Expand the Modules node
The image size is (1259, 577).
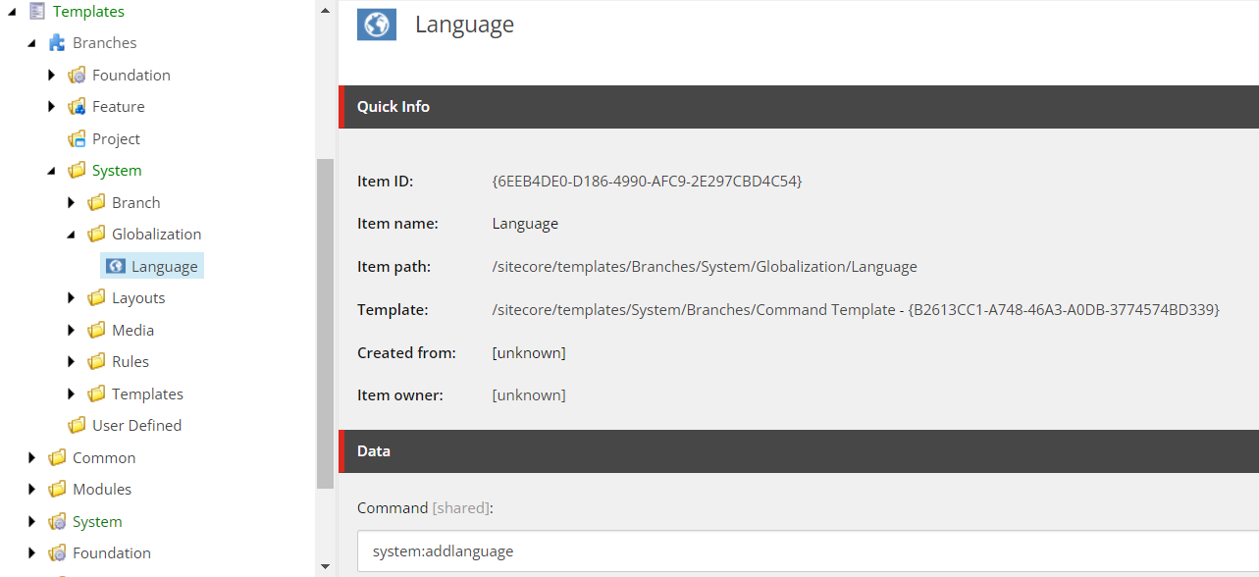(31, 490)
